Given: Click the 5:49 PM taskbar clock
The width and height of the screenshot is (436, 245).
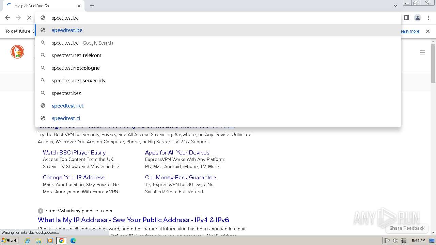Looking at the screenshot, I should point(418,241).
